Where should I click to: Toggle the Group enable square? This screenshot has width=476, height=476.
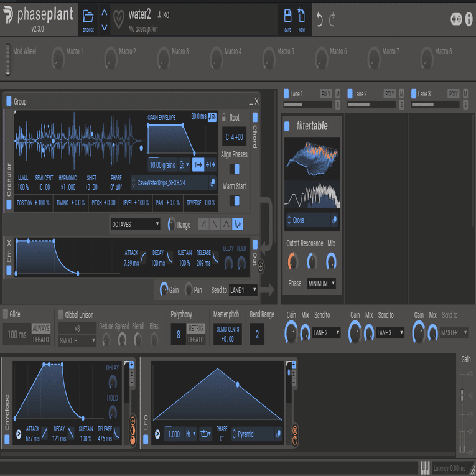9,100
